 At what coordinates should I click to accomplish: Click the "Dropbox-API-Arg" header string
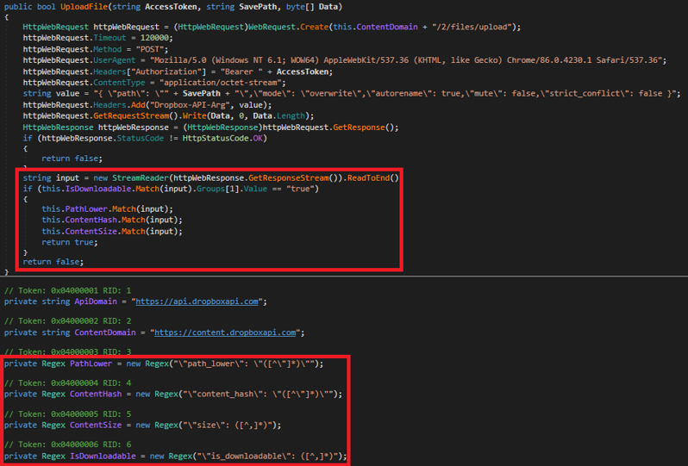191,104
